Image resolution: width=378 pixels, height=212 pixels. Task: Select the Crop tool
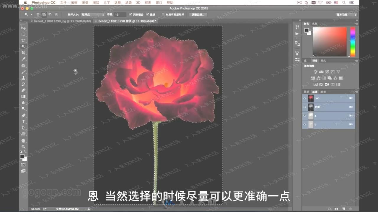pos(23,53)
